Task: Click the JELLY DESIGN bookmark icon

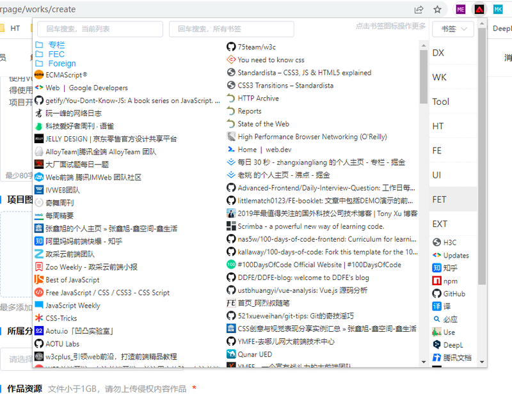Action: pos(39,139)
